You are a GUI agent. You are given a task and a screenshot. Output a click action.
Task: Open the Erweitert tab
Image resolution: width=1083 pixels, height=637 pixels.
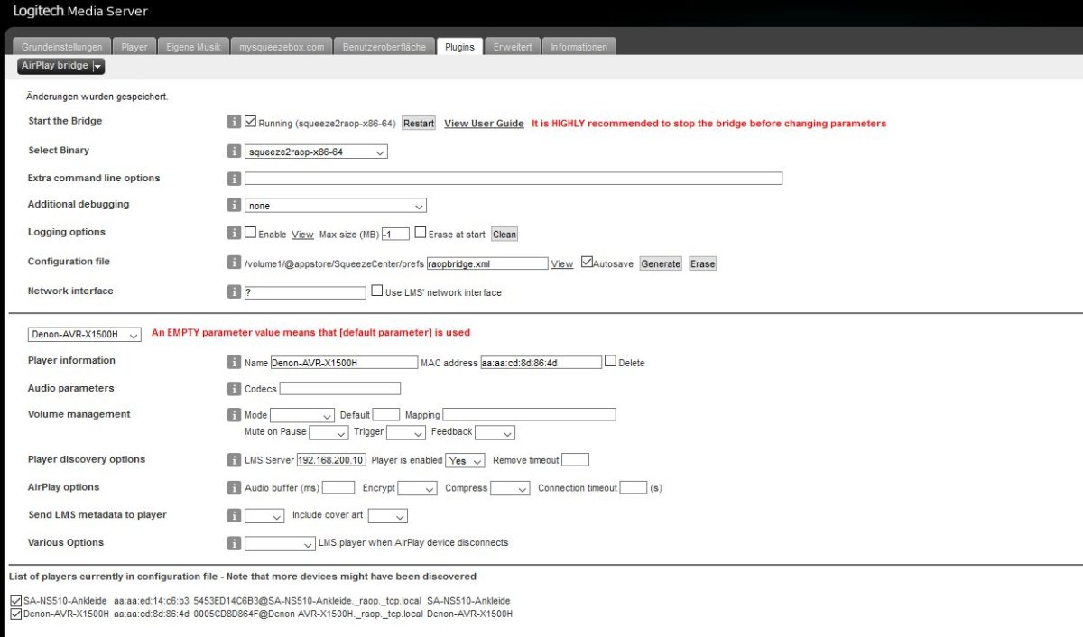[x=512, y=47]
